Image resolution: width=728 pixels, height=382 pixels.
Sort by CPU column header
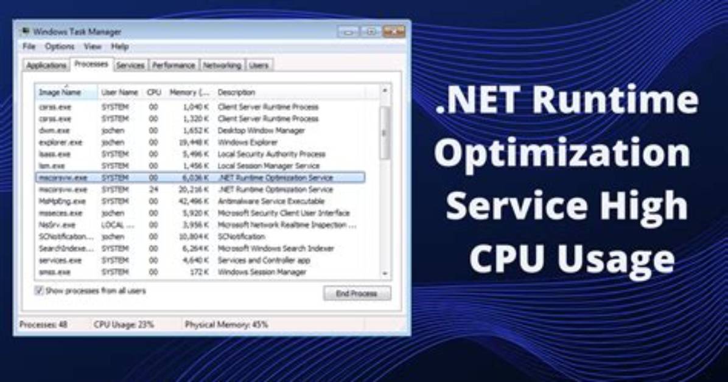point(153,92)
